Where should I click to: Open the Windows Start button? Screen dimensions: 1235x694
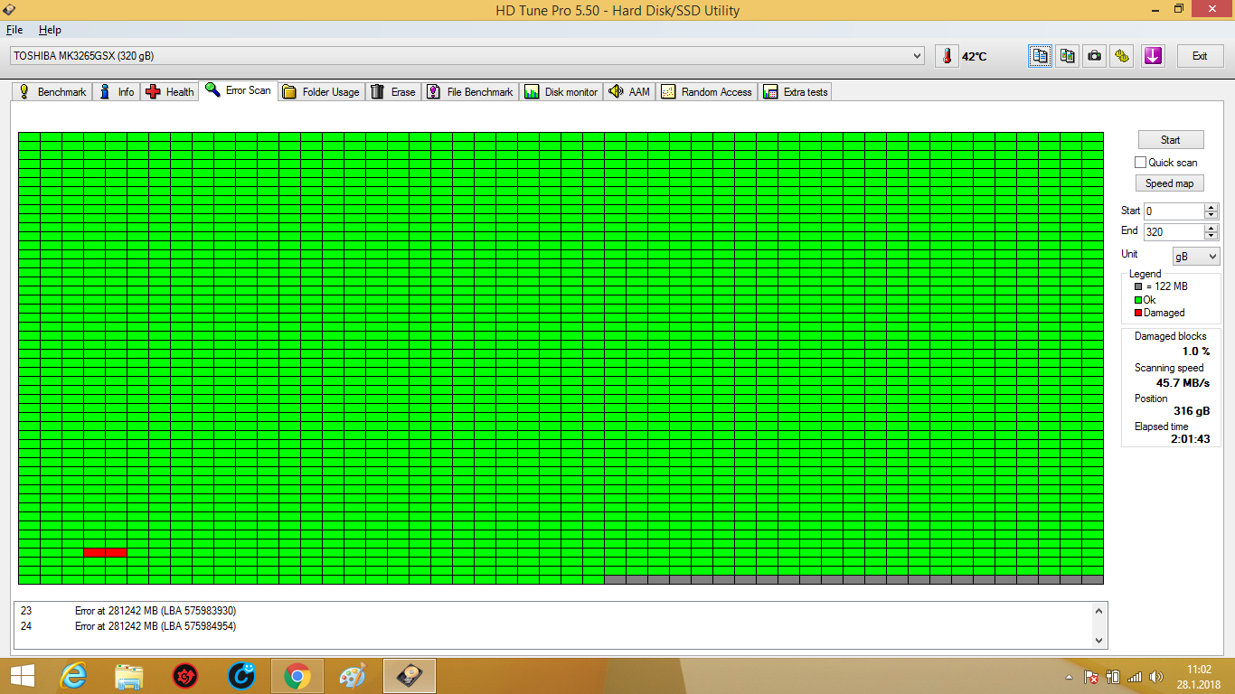coord(22,676)
